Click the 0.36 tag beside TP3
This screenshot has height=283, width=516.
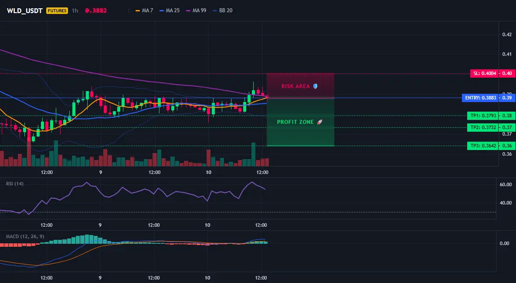click(507, 146)
